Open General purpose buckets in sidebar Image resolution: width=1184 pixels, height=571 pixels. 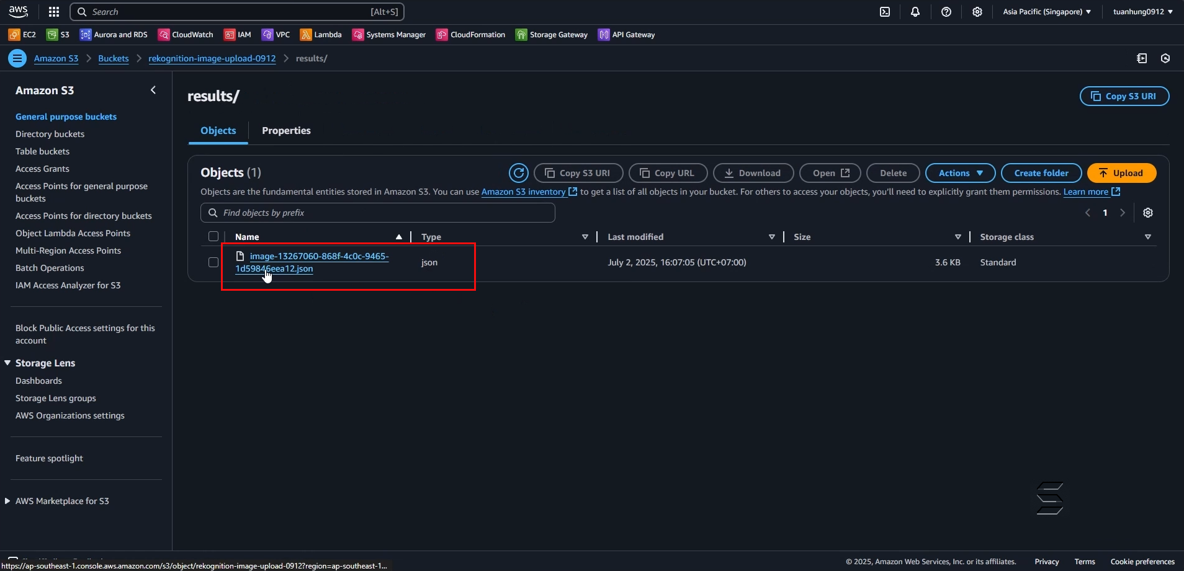coord(66,117)
